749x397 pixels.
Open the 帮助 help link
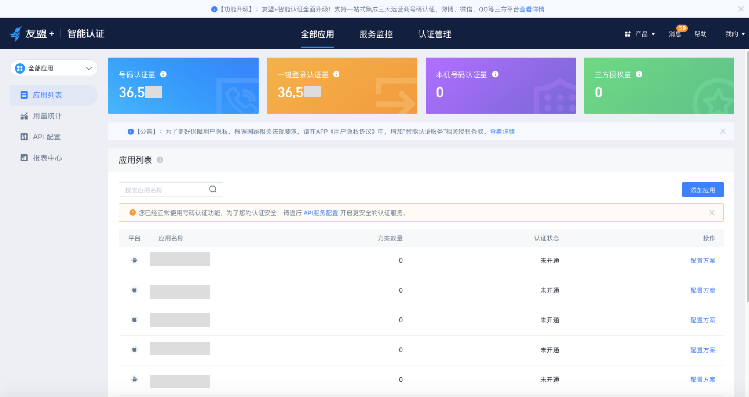click(700, 34)
